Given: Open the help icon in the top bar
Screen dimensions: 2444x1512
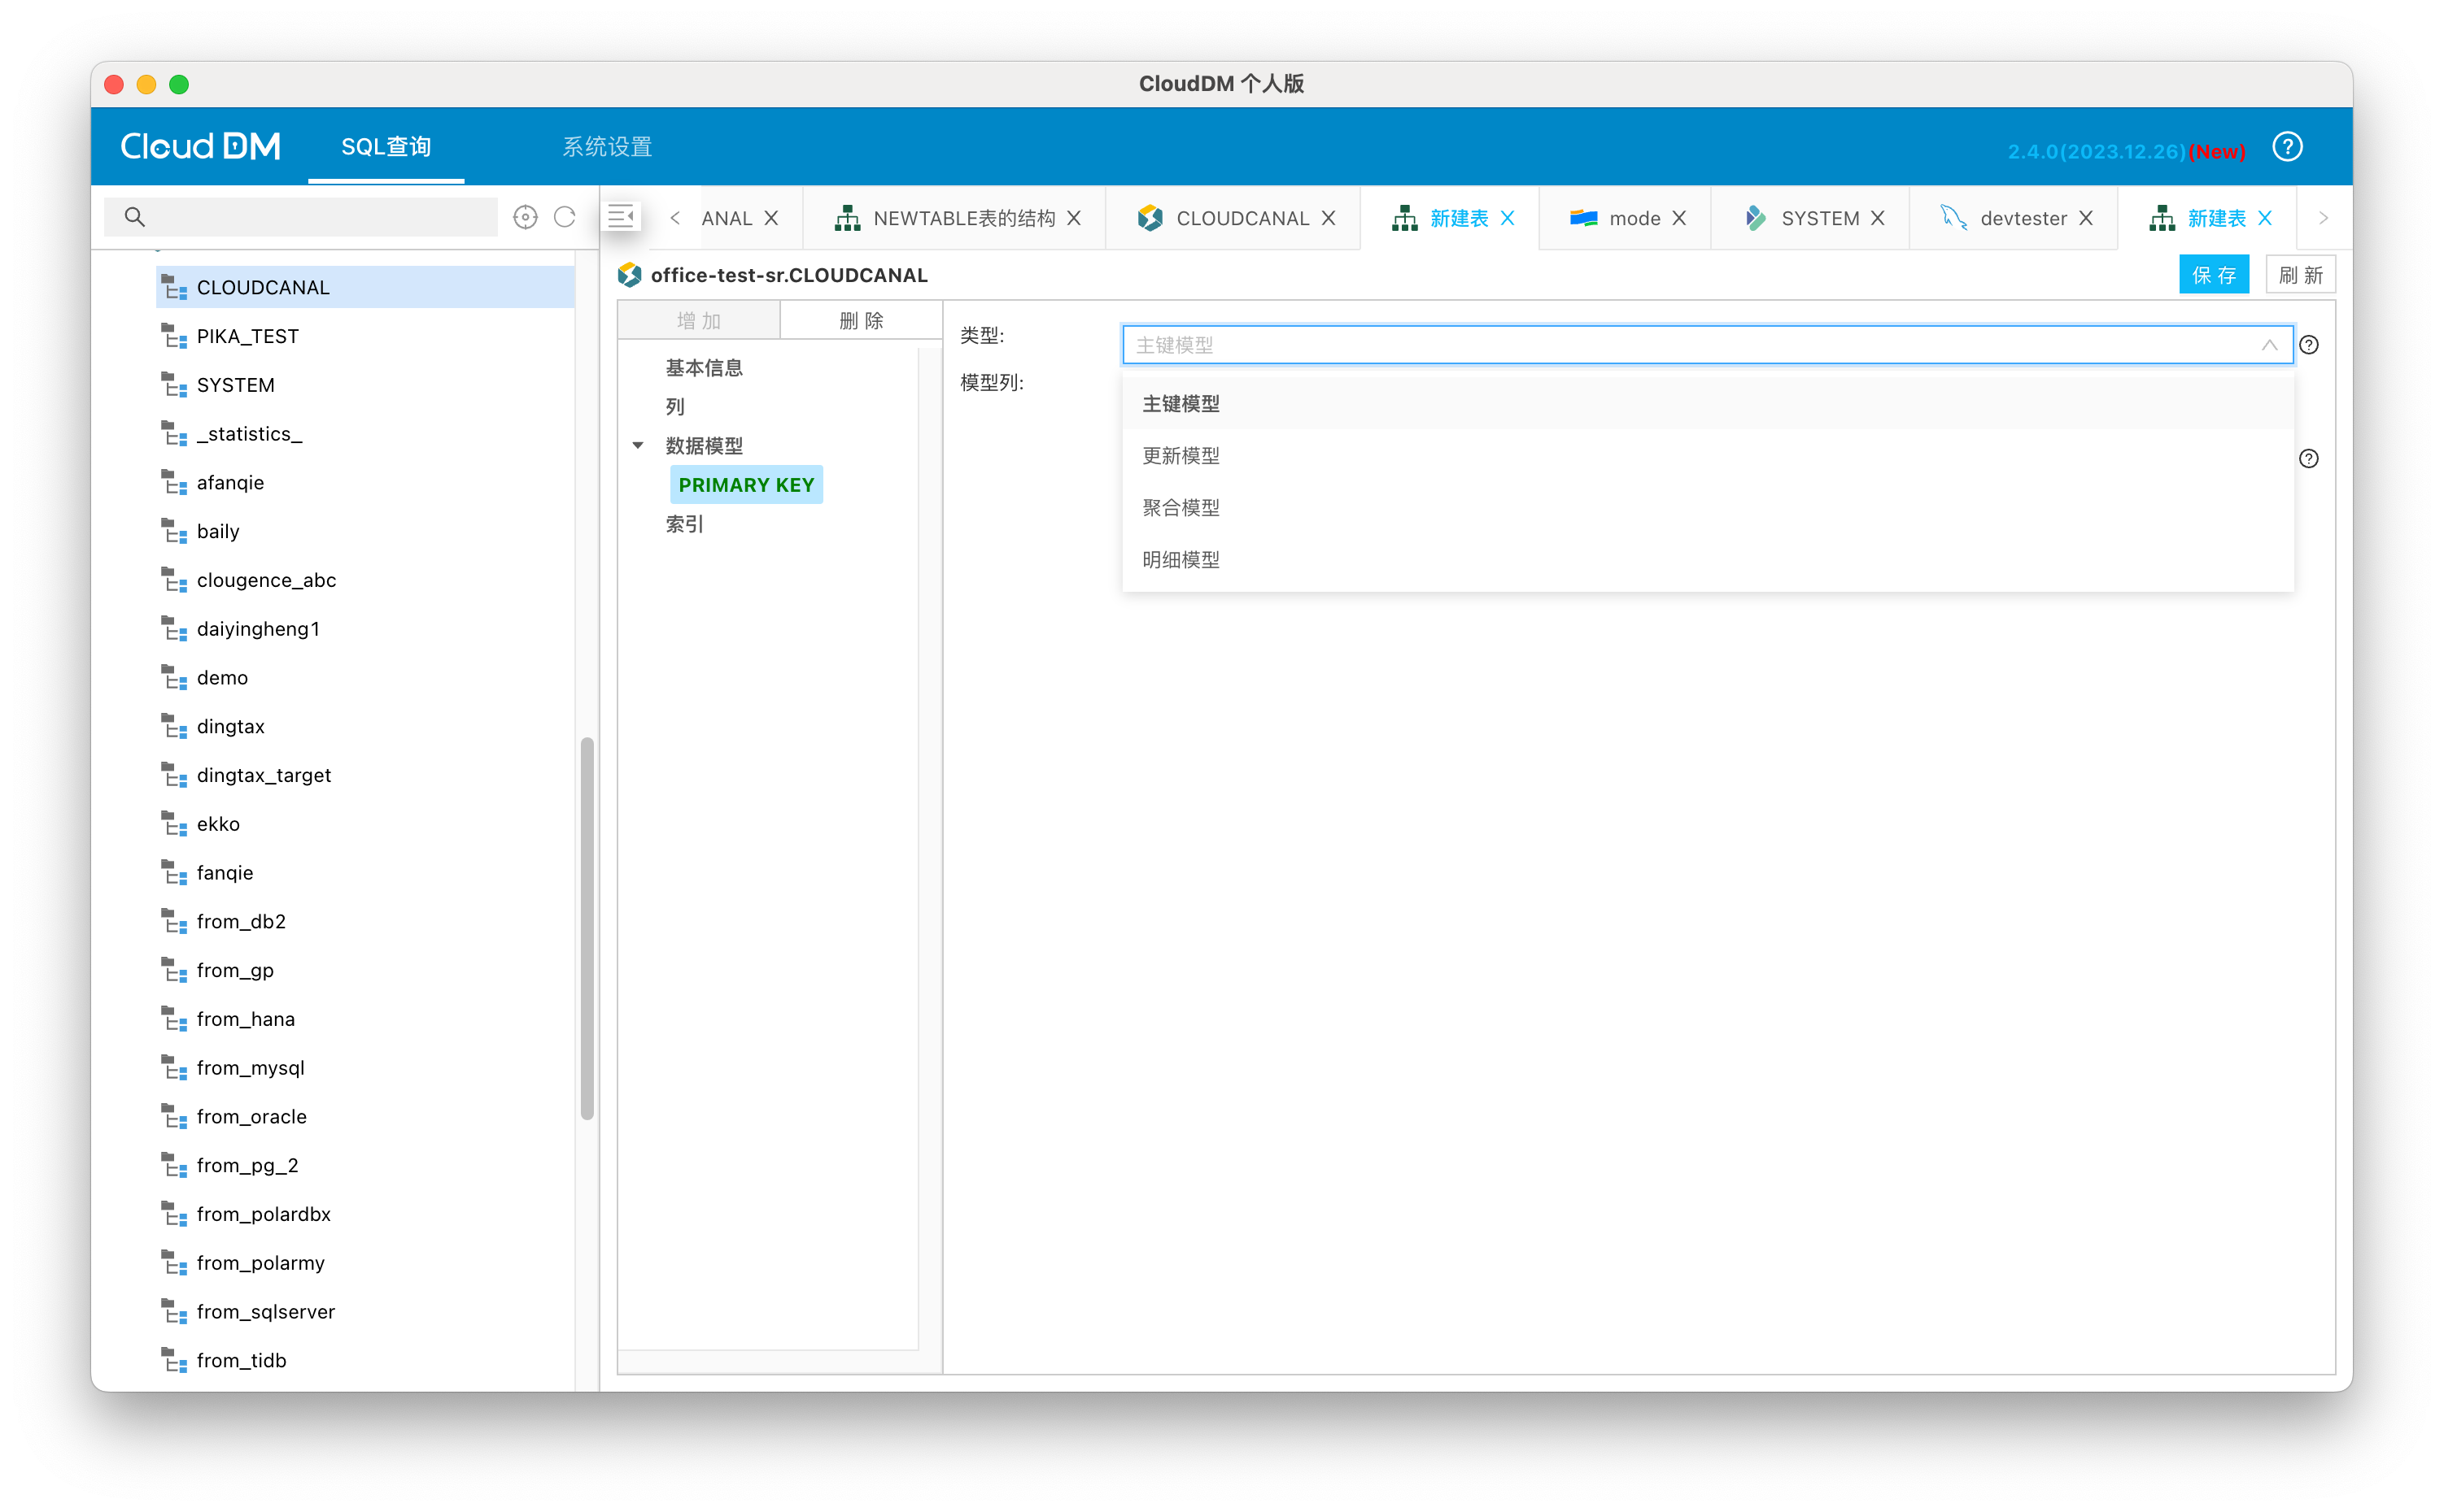Looking at the screenshot, I should tap(2288, 147).
